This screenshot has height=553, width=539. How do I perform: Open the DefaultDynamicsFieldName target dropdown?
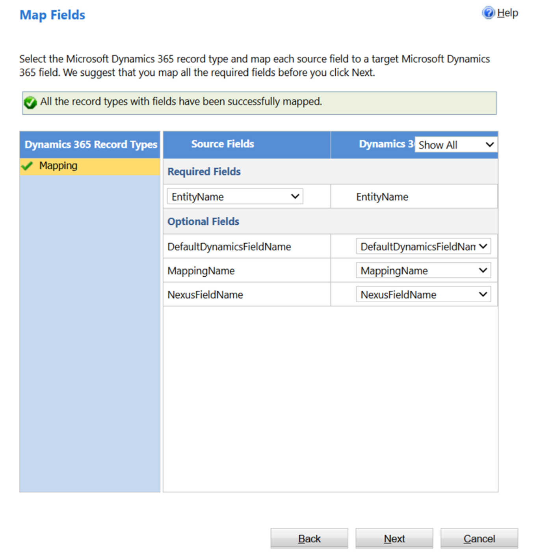[x=424, y=246]
